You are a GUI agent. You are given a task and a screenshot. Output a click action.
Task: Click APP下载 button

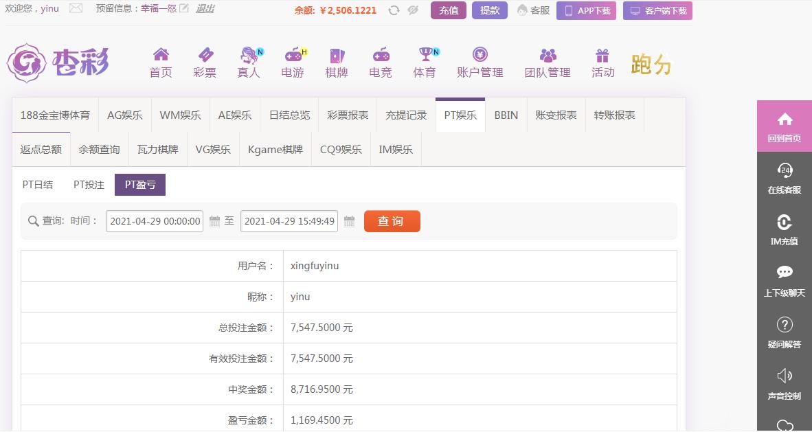586,10
